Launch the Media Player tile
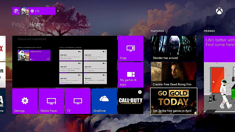This screenshot has height=132, width=235. tap(51, 101)
